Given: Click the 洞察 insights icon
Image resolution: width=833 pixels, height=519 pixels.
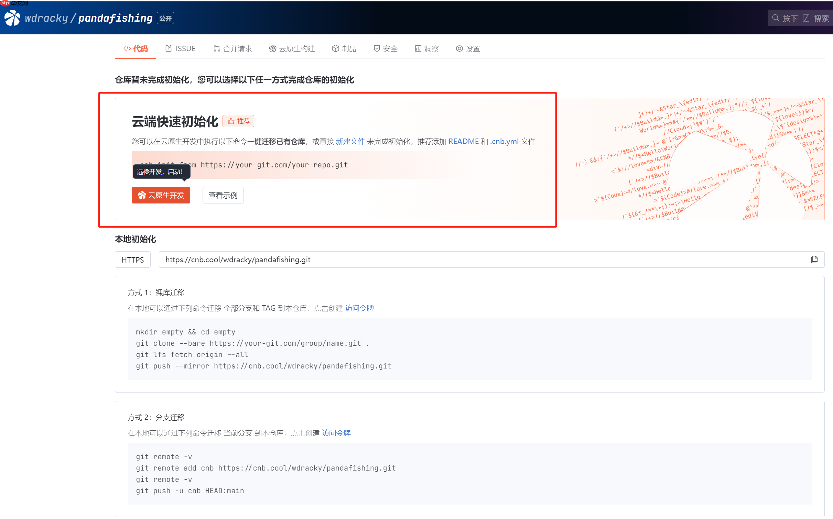Looking at the screenshot, I should click(x=418, y=48).
